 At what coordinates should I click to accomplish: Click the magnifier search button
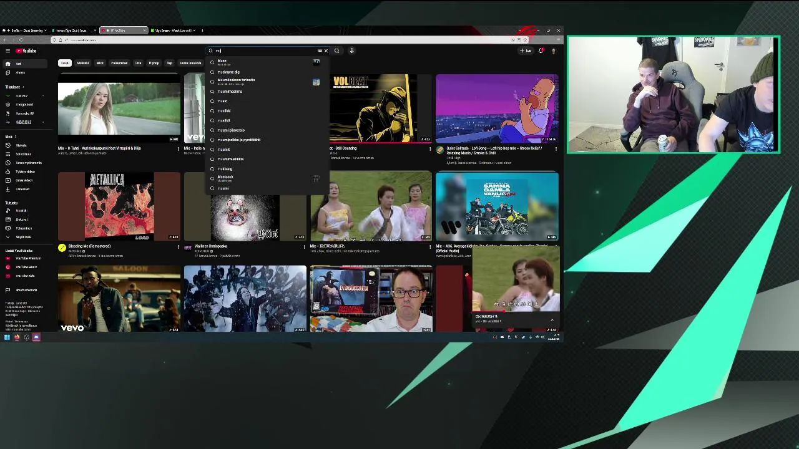pos(336,51)
